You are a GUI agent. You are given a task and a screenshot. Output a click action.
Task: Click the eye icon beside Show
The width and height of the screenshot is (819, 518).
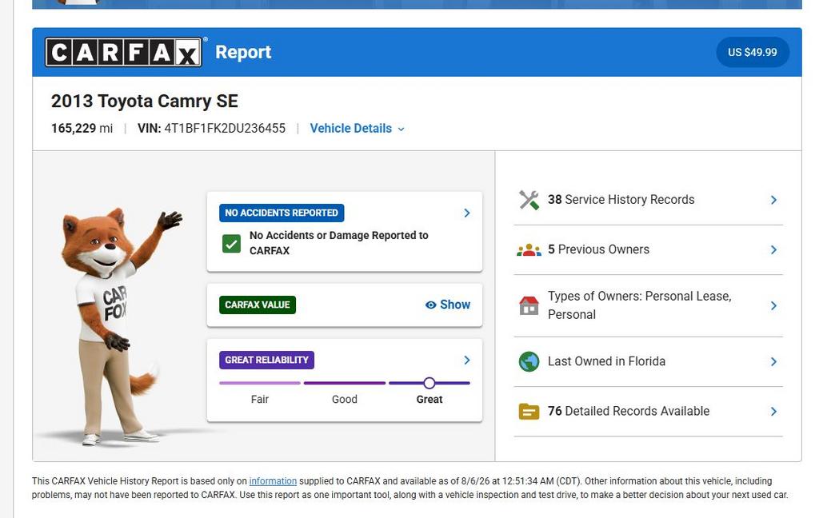click(x=430, y=305)
